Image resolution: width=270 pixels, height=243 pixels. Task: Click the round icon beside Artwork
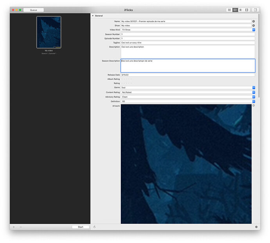coord(254,106)
